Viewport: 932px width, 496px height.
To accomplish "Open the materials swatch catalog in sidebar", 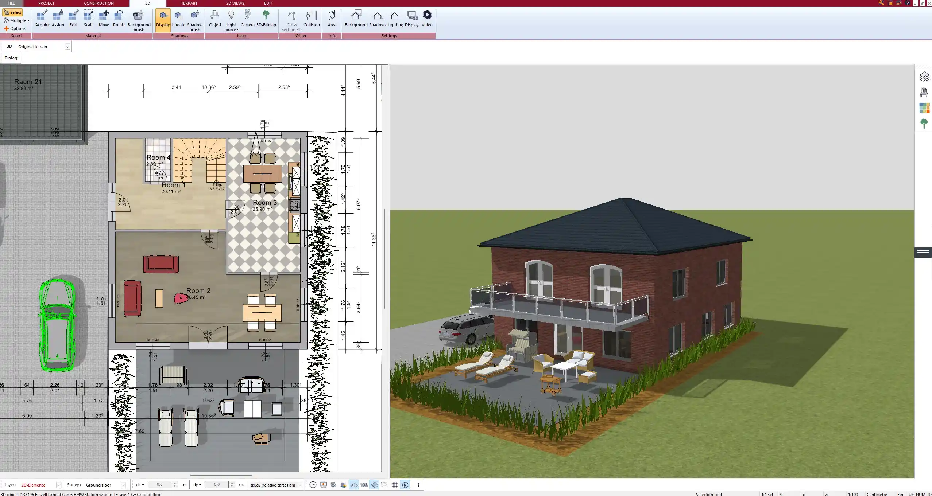I will [x=924, y=108].
